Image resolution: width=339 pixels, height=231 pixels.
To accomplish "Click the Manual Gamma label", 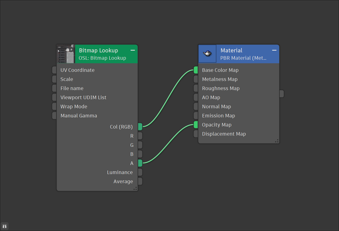I will click(79, 116).
